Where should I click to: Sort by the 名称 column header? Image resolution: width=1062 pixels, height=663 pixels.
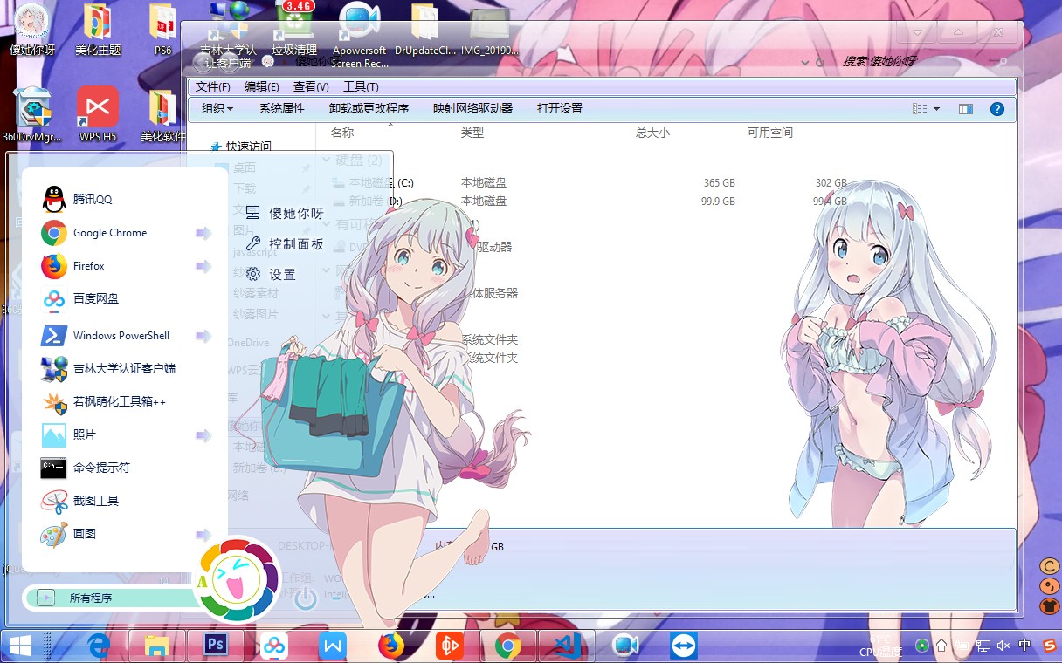coord(342,133)
